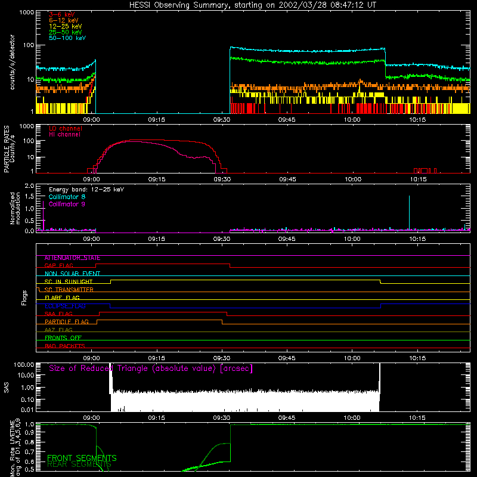Click the BAD_PACKETS flag label

65,346
